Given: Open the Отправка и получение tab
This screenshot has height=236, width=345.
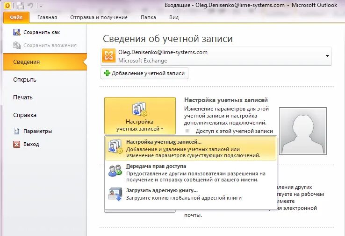Looking at the screenshot, I should click(x=99, y=17).
